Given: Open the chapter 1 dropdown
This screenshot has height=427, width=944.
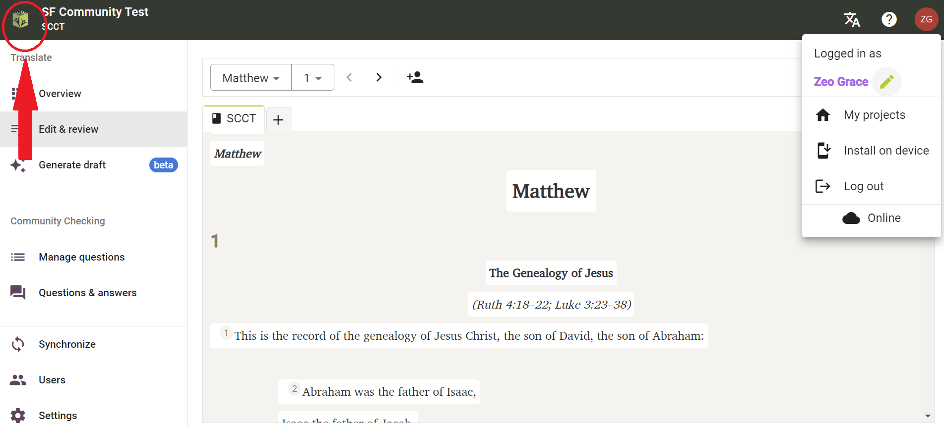Looking at the screenshot, I should click(x=313, y=78).
